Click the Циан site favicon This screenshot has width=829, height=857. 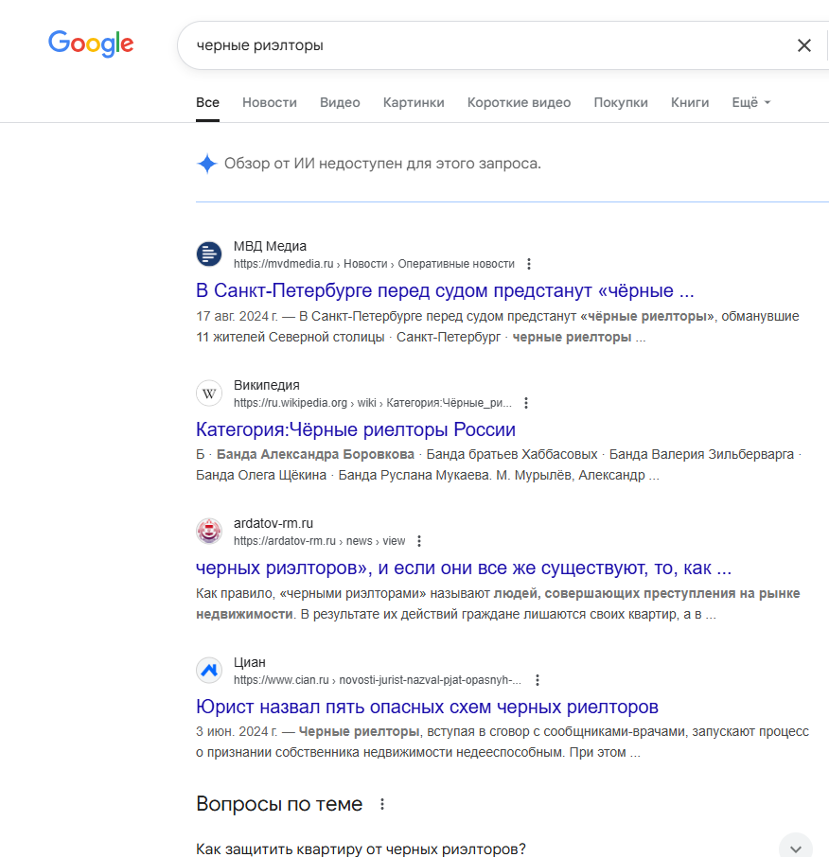tap(209, 670)
